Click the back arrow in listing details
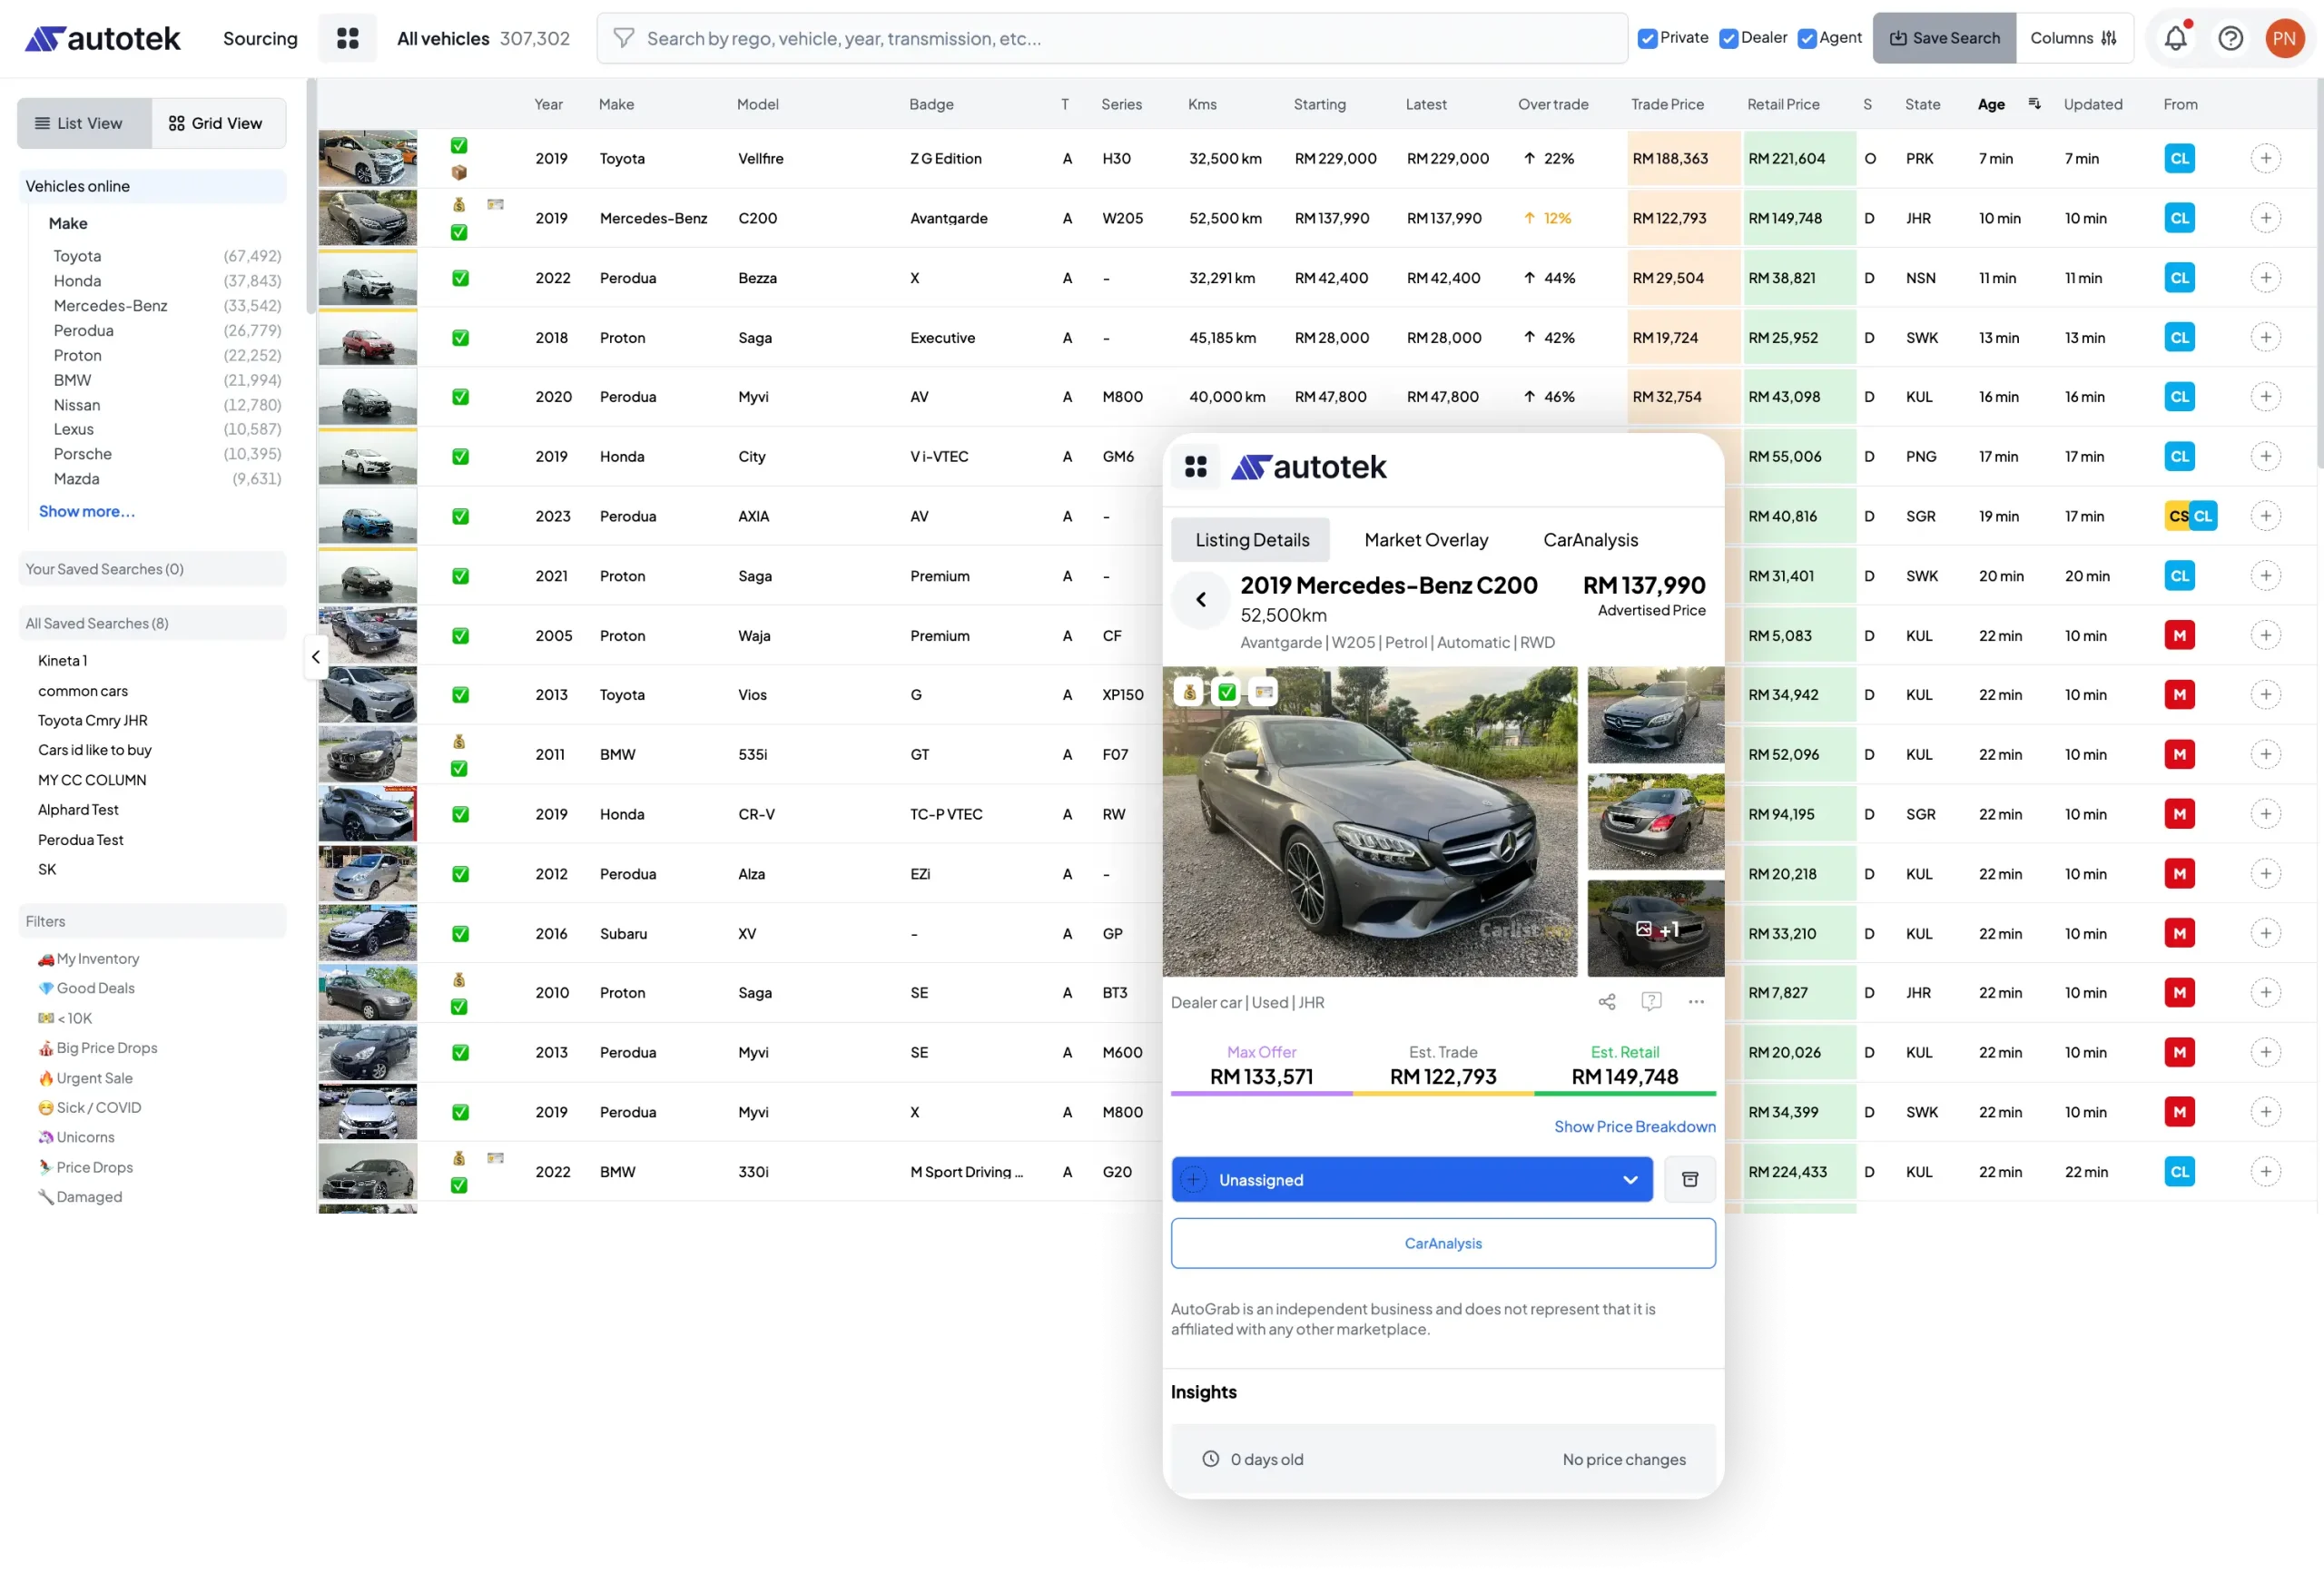 [1200, 599]
